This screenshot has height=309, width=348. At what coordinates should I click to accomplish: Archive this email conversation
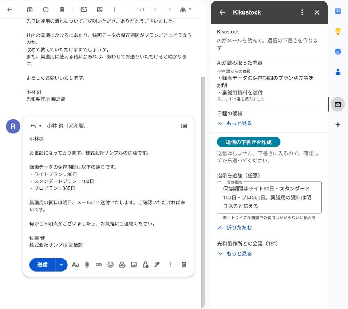click(30, 9)
